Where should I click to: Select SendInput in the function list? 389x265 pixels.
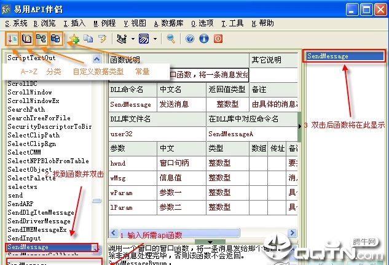click(x=24, y=238)
